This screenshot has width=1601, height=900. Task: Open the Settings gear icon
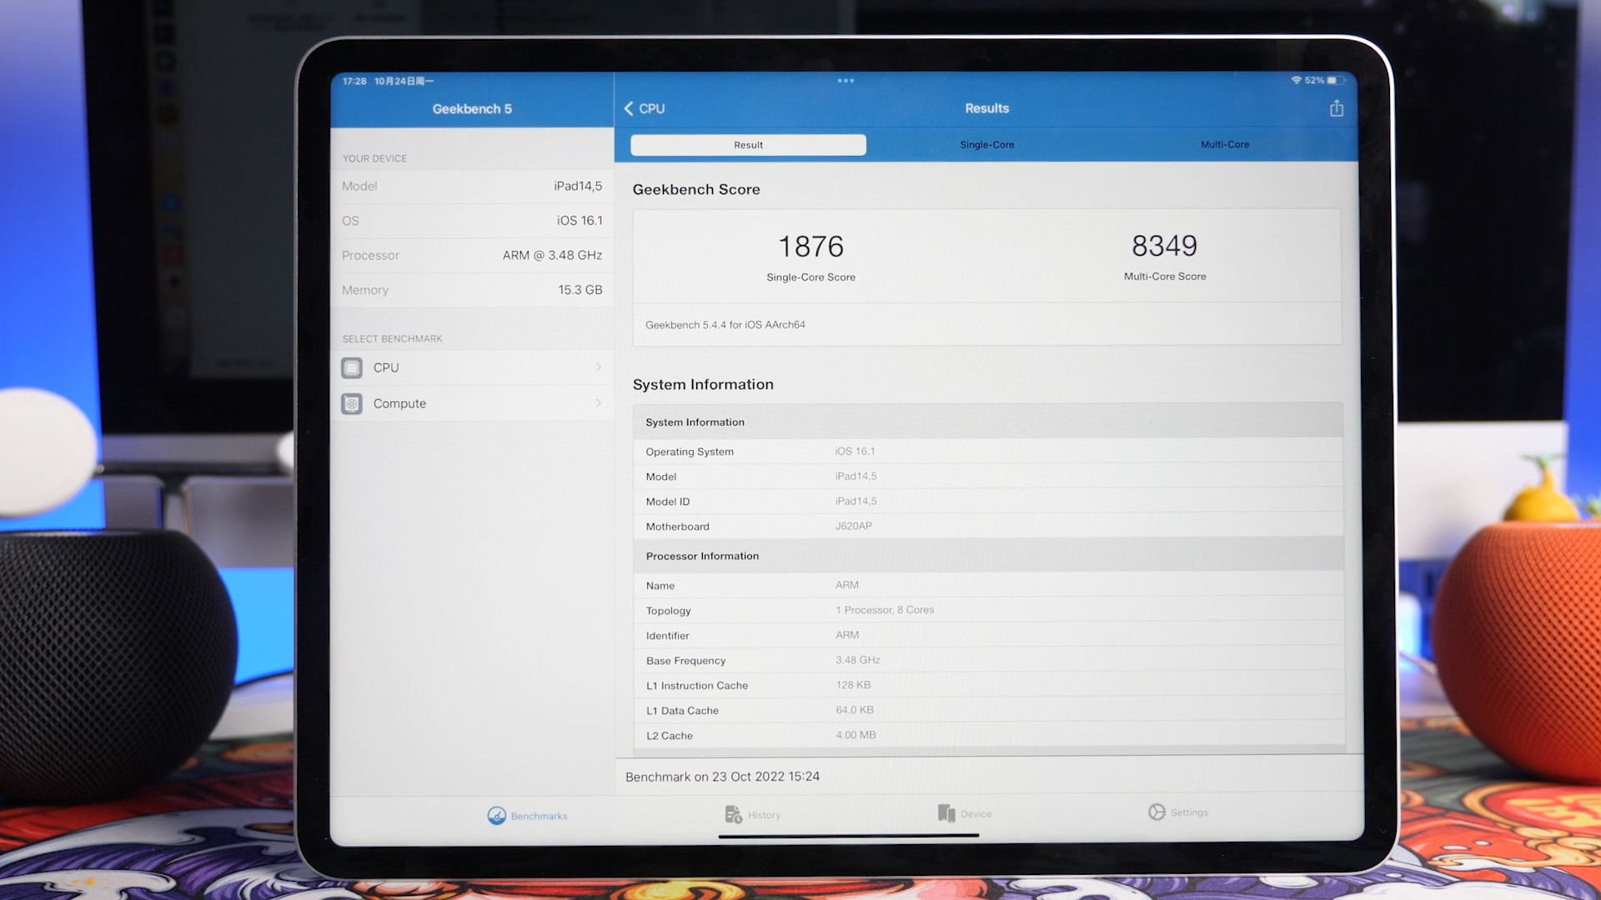click(x=1157, y=812)
